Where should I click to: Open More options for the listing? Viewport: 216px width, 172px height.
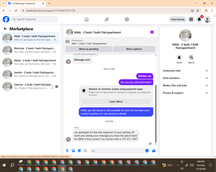[134, 49]
